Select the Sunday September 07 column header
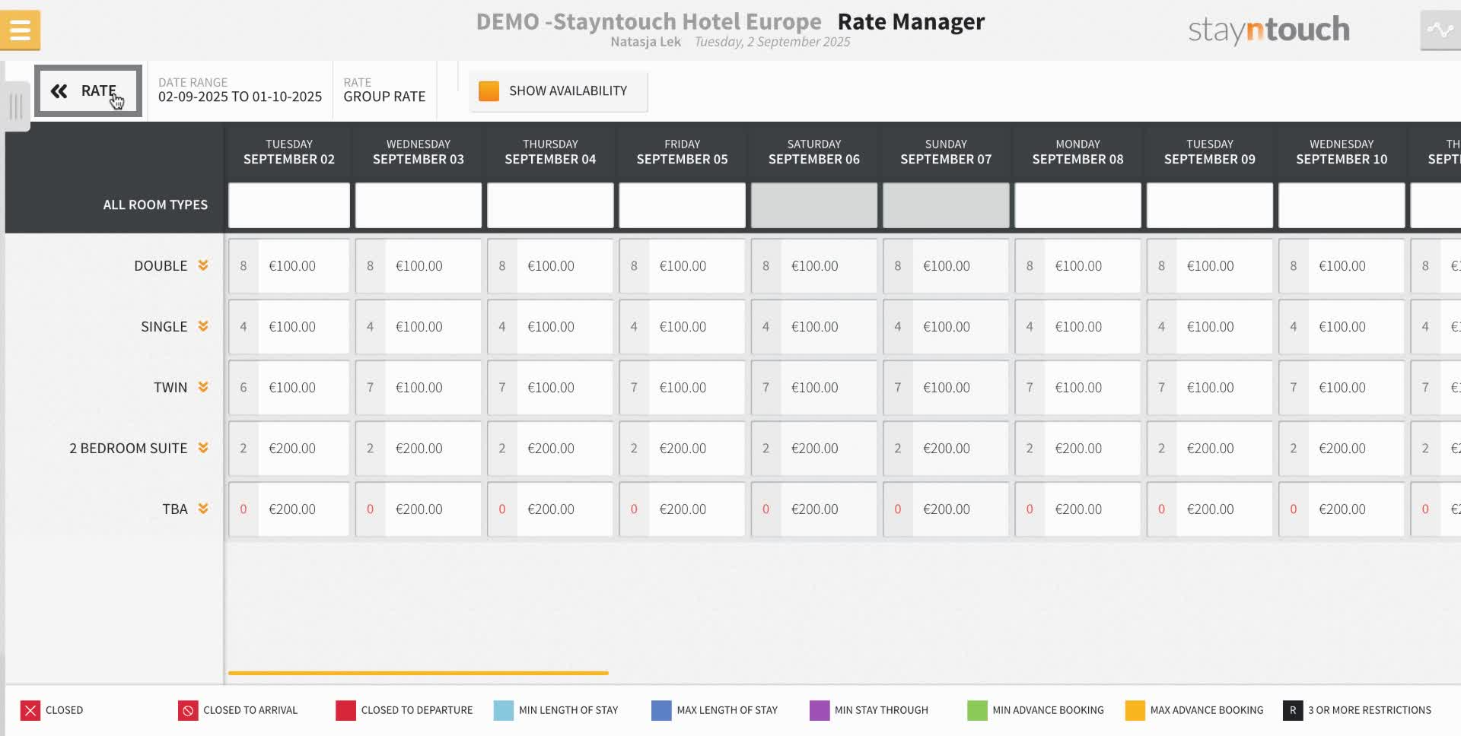Screen dimensions: 1461x736 pos(946,152)
